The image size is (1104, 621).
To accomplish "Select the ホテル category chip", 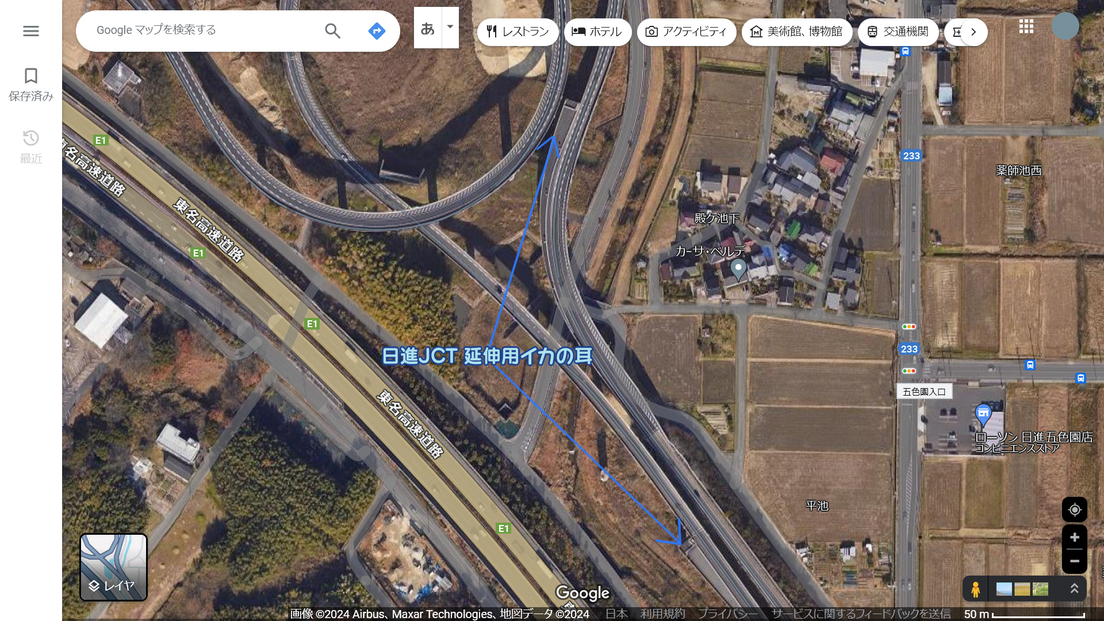I will coord(597,32).
